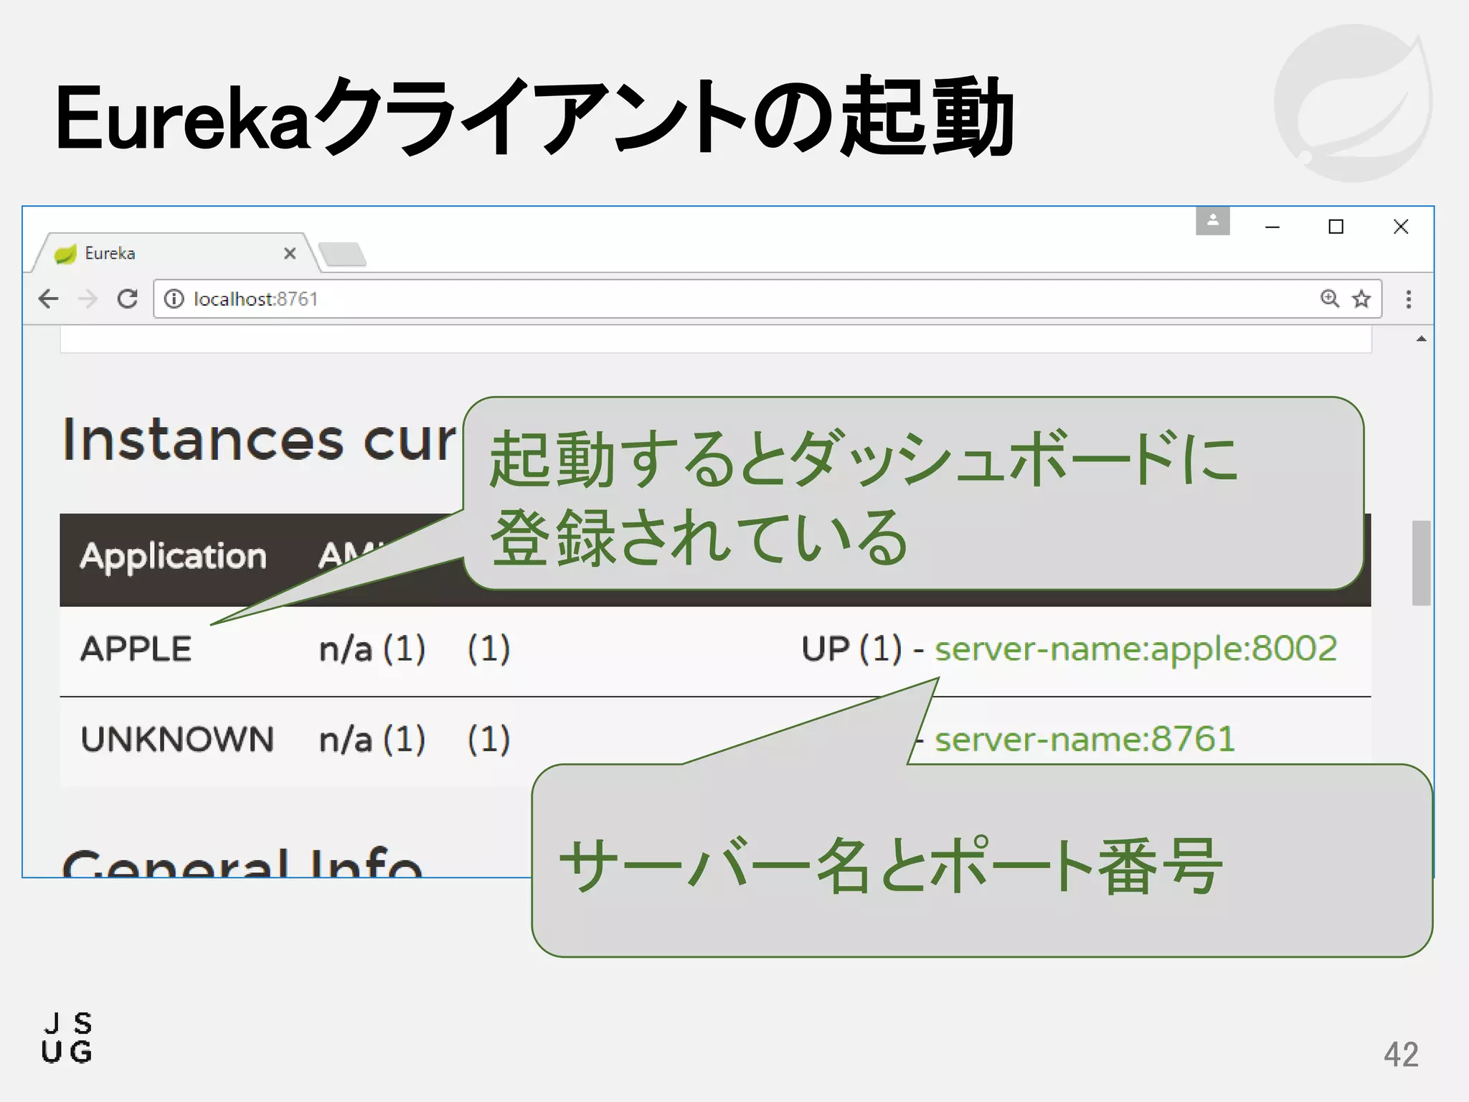Minimize the browser window
This screenshot has height=1102, width=1469.
point(1272,227)
